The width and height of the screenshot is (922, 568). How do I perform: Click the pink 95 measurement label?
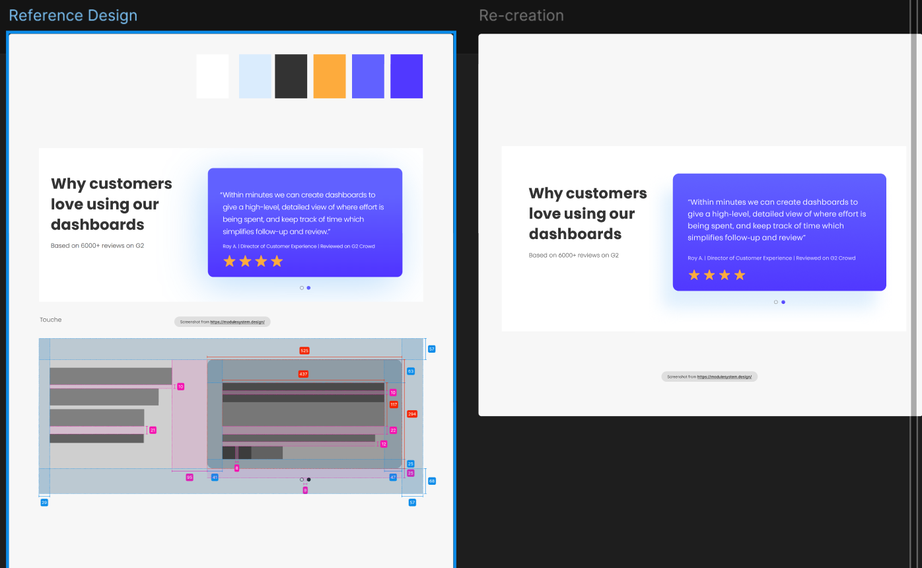190,477
